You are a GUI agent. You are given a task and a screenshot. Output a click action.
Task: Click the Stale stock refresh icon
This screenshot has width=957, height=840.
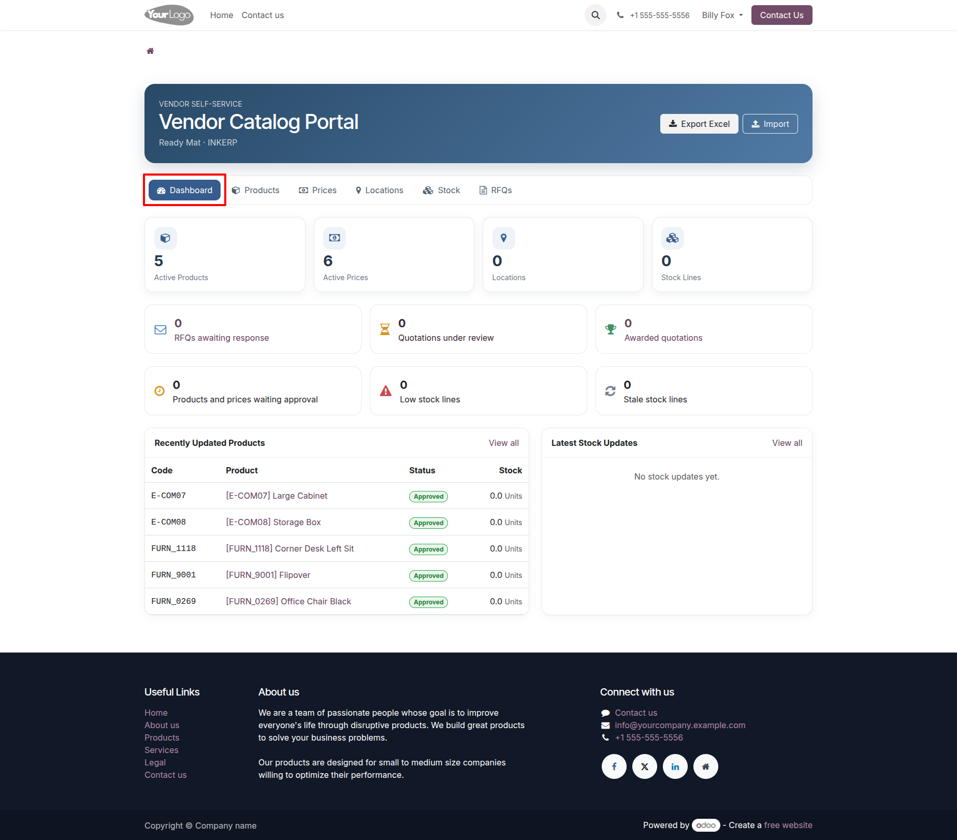pos(611,391)
